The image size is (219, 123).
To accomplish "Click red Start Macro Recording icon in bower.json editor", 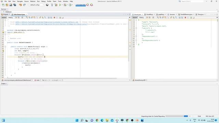I will (185, 17).
